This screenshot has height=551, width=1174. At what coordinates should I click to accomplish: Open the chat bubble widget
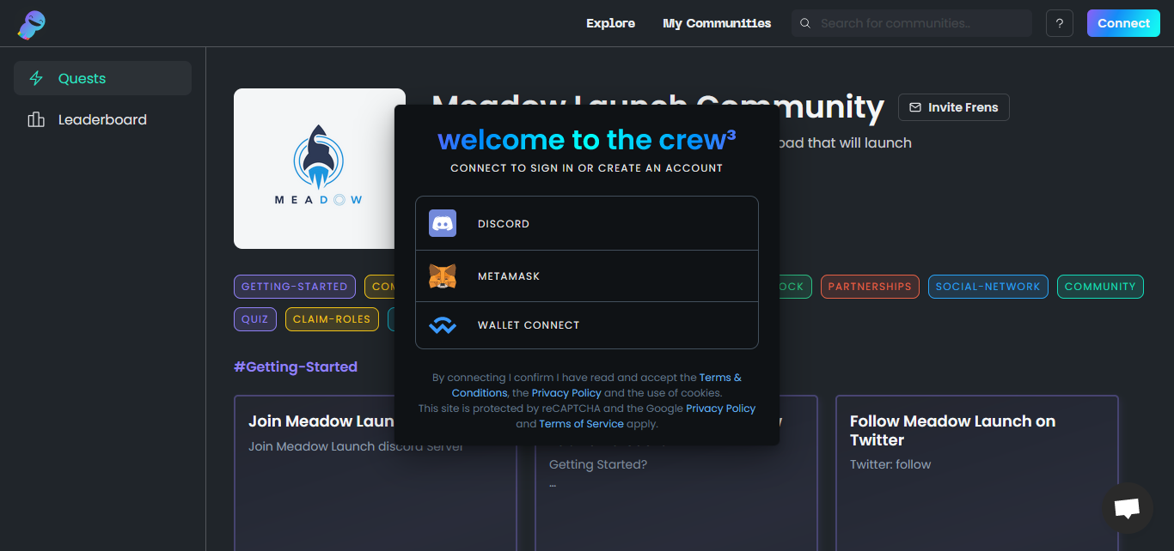click(1127, 508)
